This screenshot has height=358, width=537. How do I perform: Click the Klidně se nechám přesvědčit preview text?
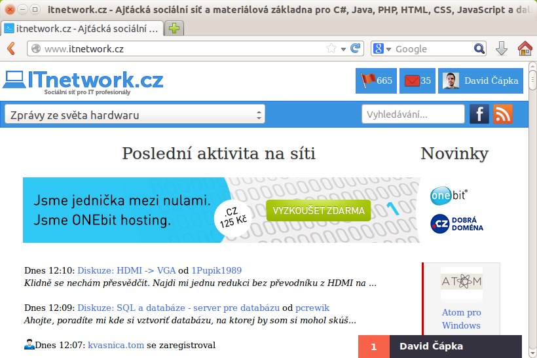[x=200, y=283]
